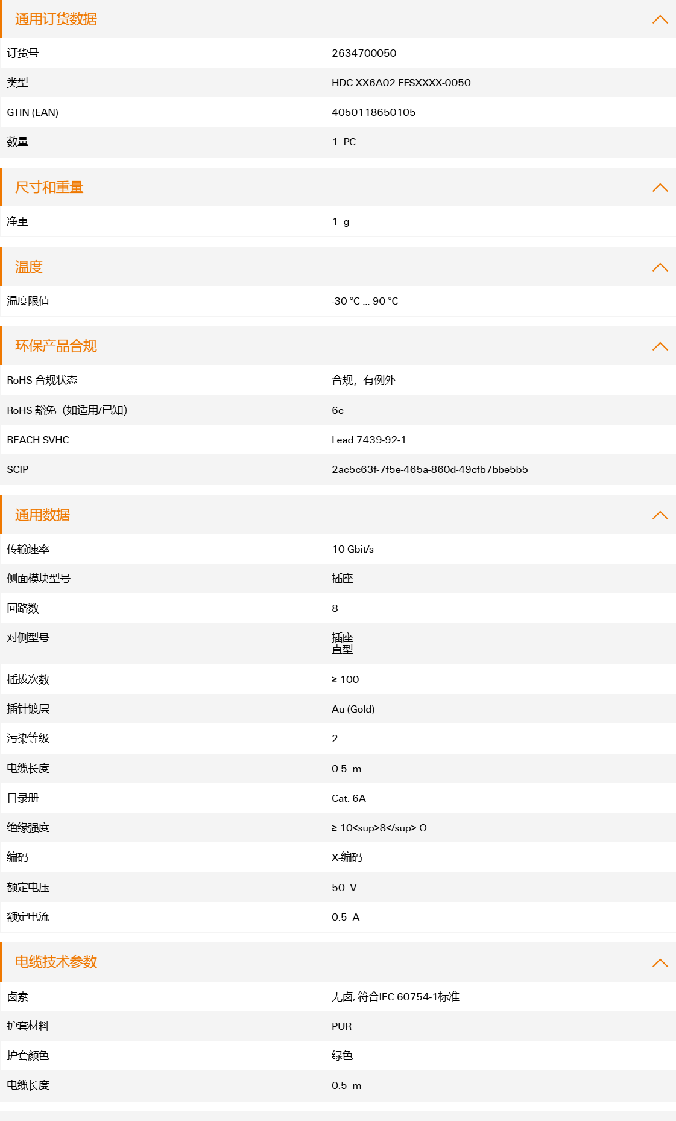Viewport: 676px width, 1121px height.
Task: Select the SCIP identifier 2ac5c63f-7f5e-465a...
Action: tap(430, 469)
